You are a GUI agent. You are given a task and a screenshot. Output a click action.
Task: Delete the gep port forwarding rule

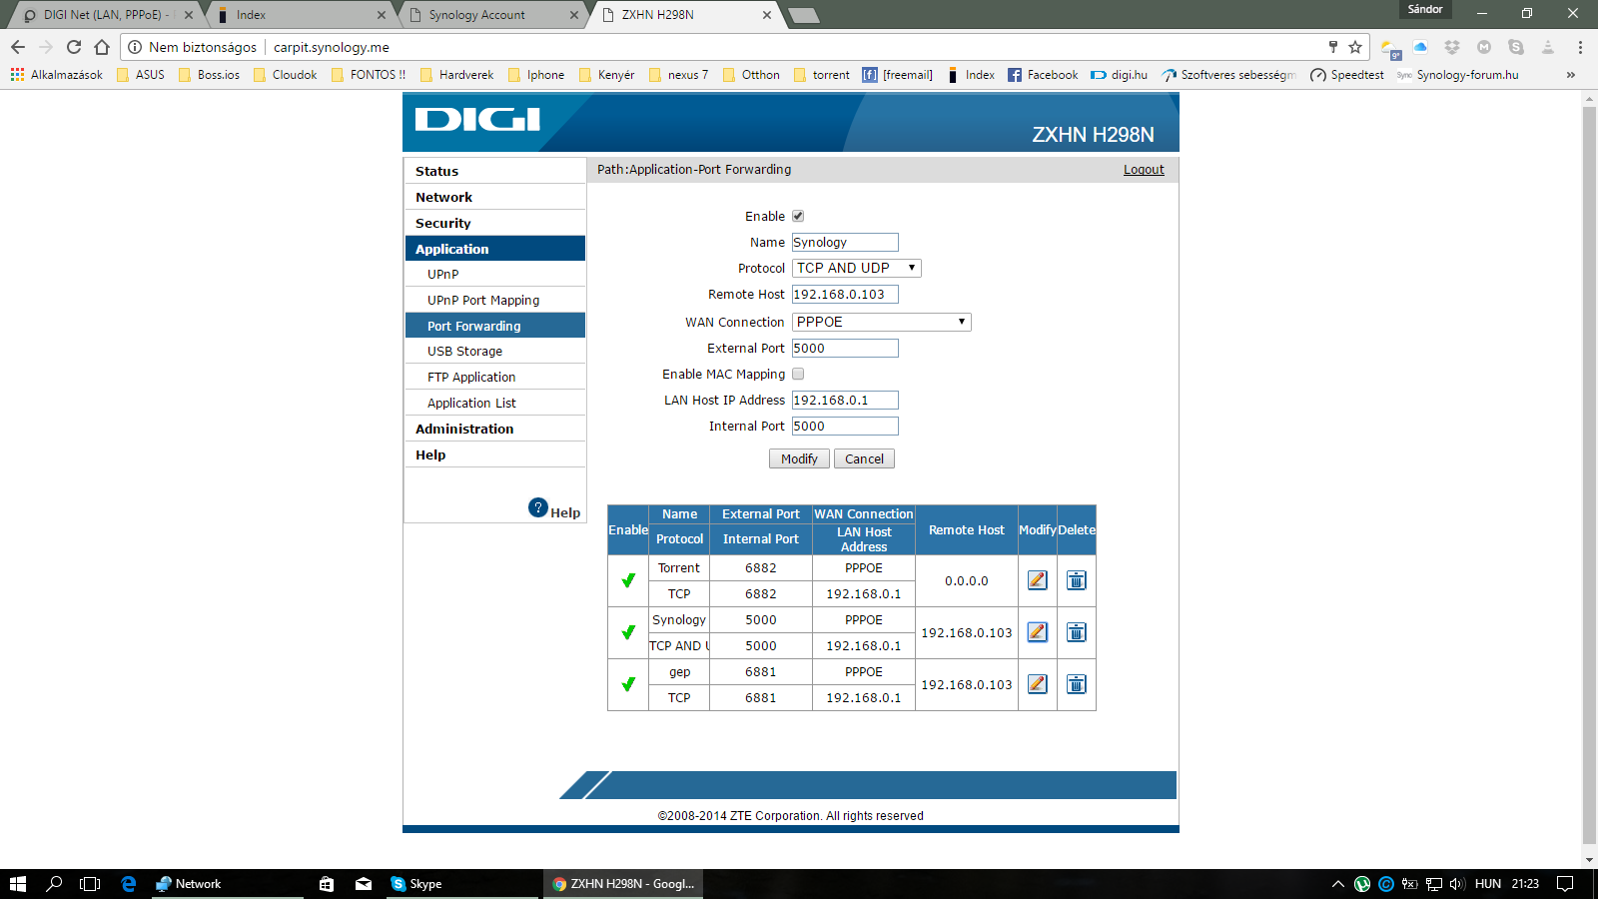[1076, 684]
